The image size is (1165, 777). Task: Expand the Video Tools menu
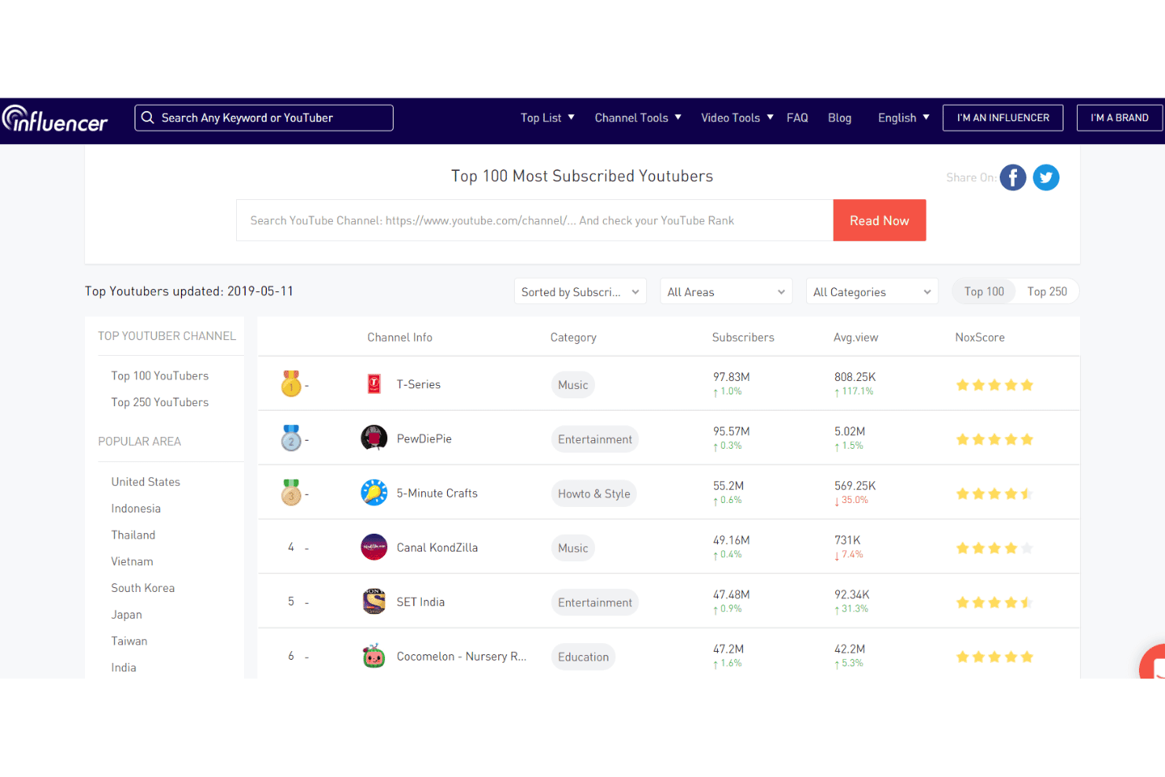coord(737,118)
